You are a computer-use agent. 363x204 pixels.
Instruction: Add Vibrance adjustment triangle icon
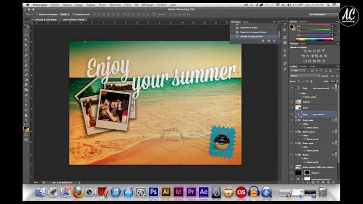click(x=323, y=51)
